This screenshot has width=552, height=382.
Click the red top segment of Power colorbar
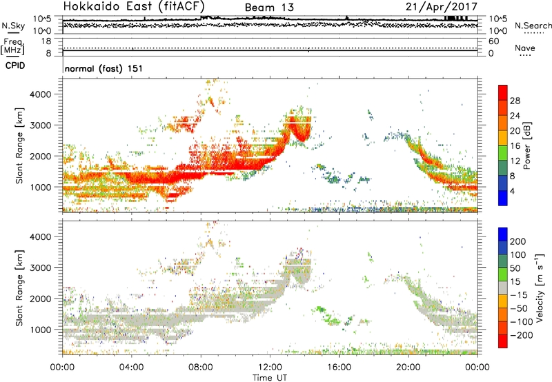pyautogui.click(x=503, y=92)
